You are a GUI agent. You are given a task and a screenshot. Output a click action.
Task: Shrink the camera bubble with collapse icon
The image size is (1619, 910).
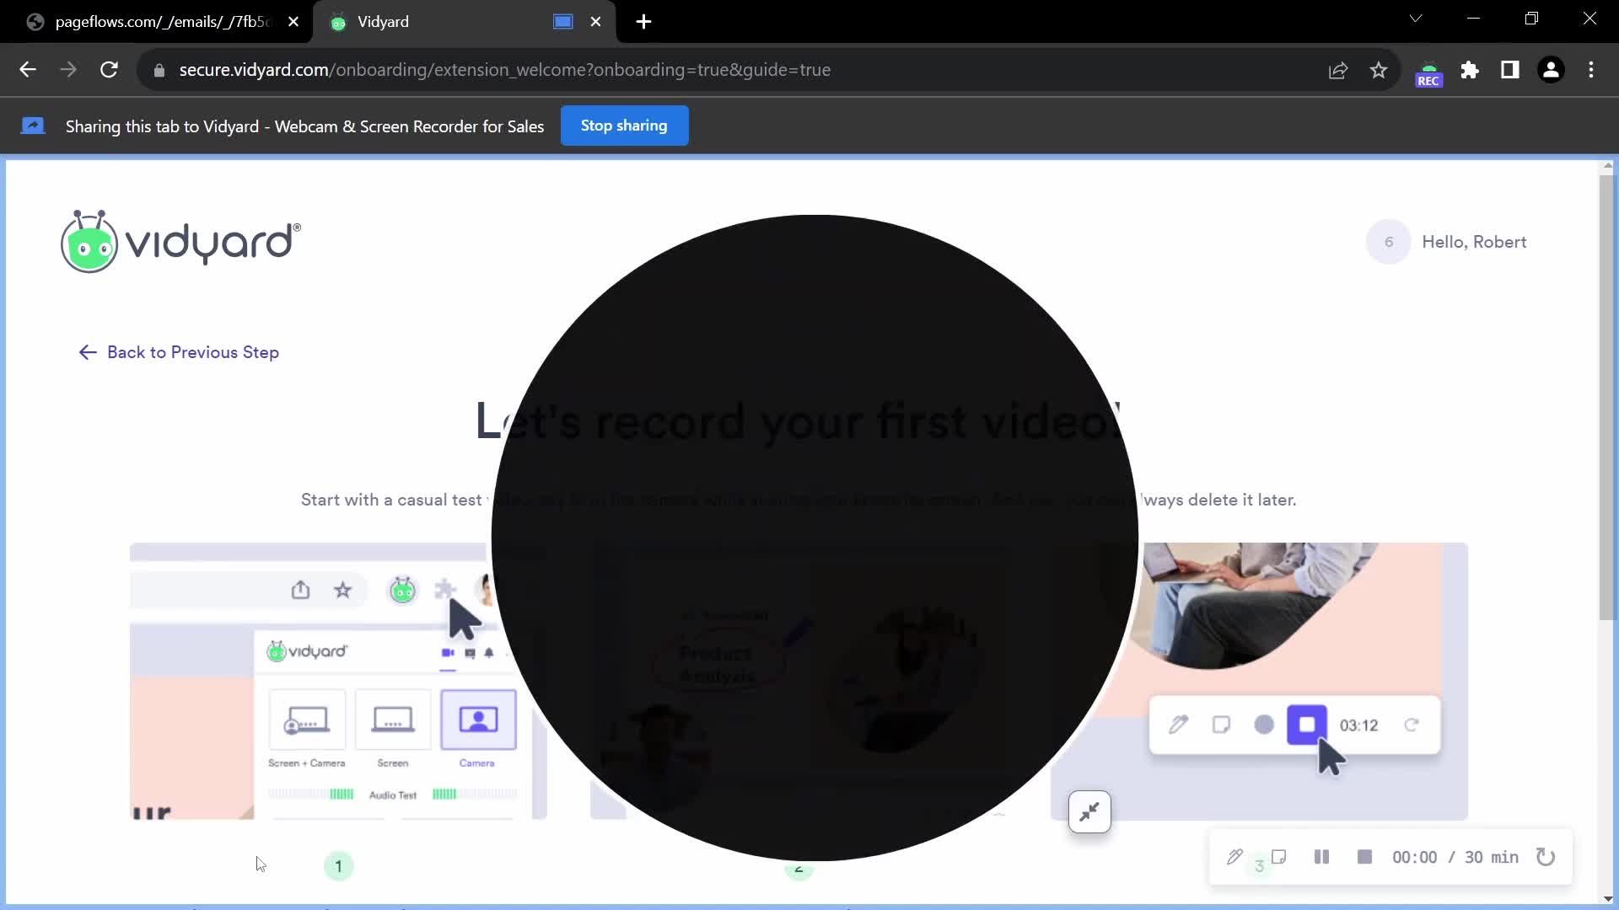pyautogui.click(x=1089, y=812)
